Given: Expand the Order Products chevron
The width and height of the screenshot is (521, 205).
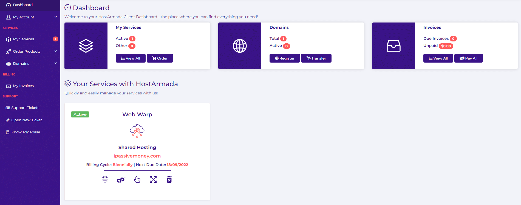Looking at the screenshot, I should click(56, 51).
